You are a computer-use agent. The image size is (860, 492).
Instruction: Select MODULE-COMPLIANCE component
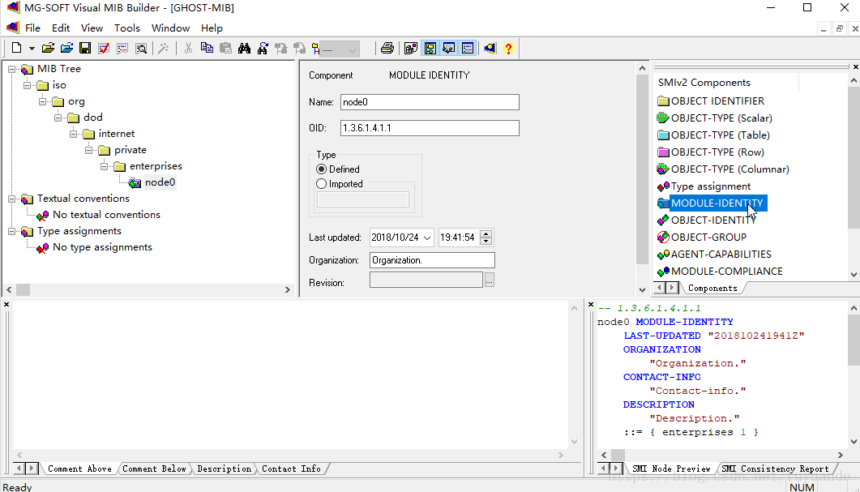(726, 271)
